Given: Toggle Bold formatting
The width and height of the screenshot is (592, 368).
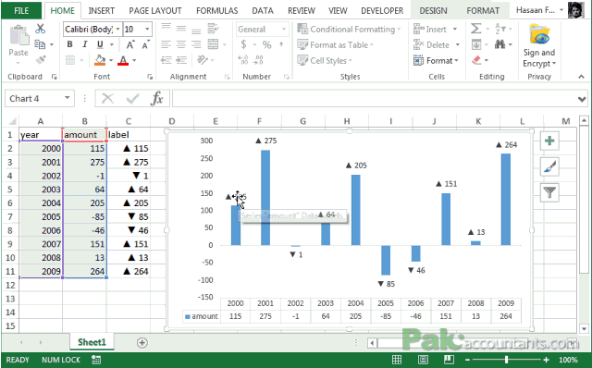Looking at the screenshot, I should pyautogui.click(x=69, y=44).
